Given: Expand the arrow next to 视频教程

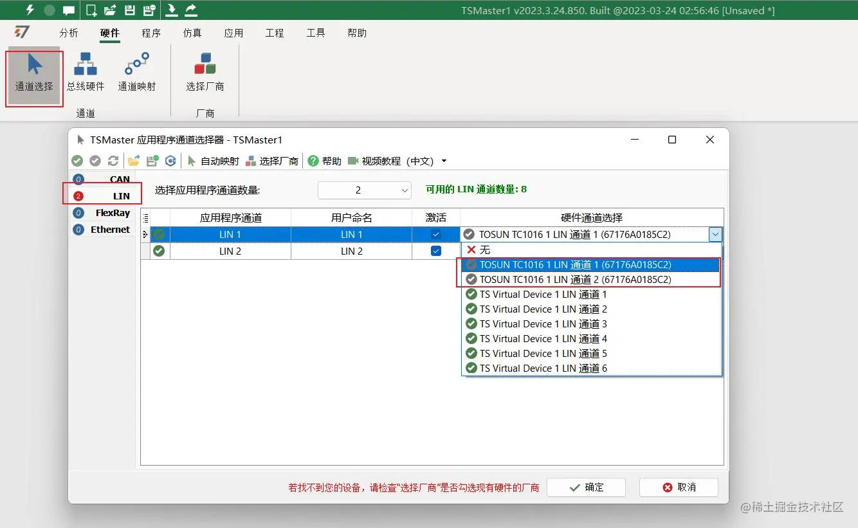Looking at the screenshot, I should (444, 161).
